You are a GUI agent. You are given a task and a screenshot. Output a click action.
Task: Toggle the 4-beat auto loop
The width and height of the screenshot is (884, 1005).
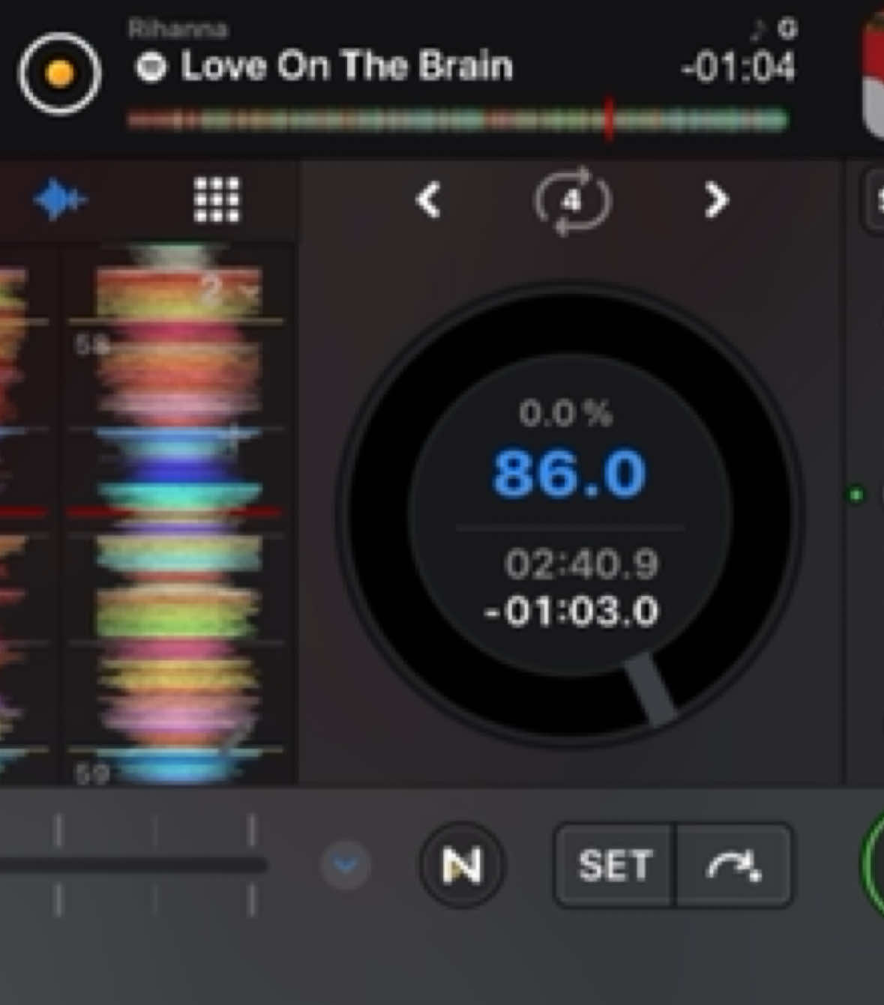coord(572,201)
